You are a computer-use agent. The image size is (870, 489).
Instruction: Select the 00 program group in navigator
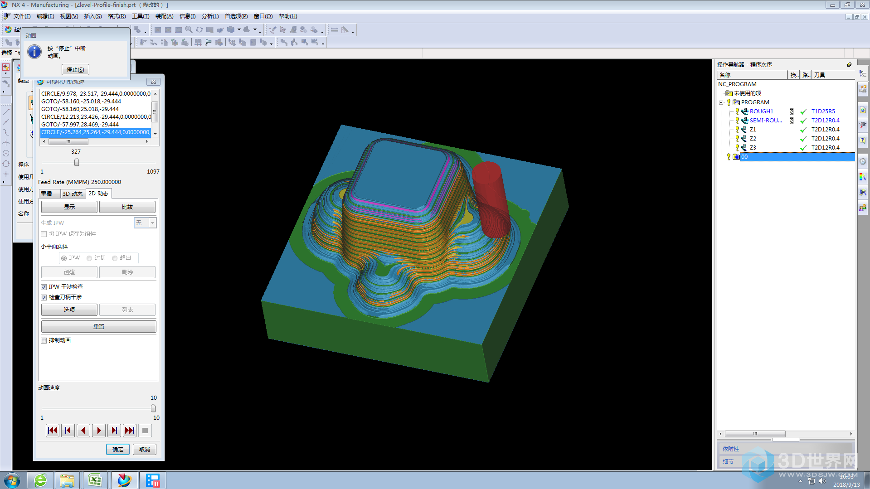click(797, 157)
